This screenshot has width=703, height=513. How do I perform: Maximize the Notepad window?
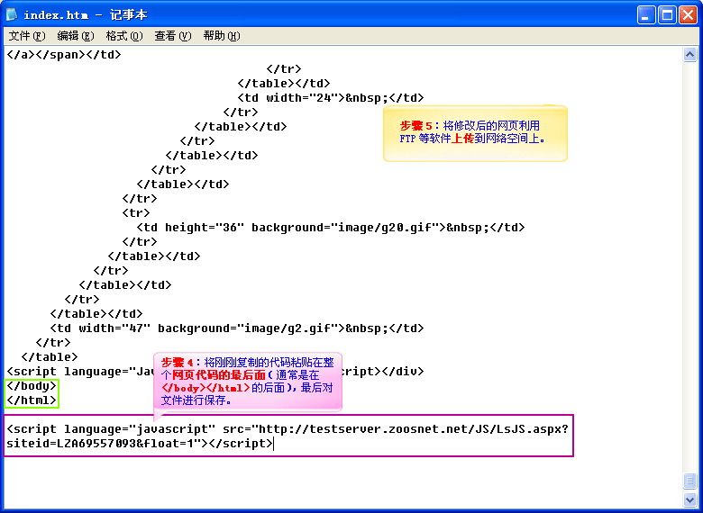(x=667, y=14)
